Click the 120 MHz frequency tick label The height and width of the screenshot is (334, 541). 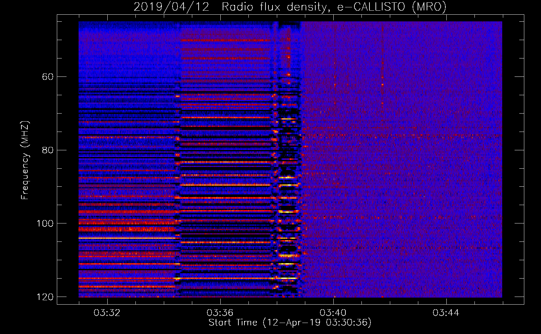45,297
